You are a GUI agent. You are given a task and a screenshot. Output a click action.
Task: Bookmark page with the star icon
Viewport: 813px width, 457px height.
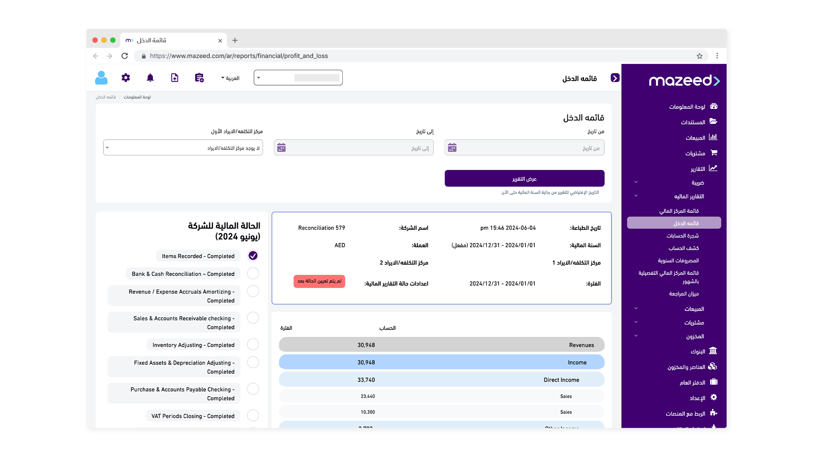tap(700, 56)
